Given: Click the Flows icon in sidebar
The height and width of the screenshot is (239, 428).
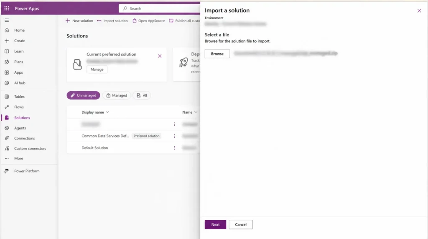Looking at the screenshot, I should point(7,107).
